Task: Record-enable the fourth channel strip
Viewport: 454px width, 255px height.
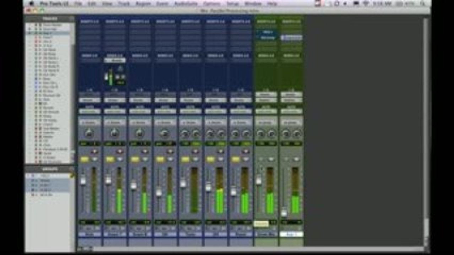Action: 170,152
